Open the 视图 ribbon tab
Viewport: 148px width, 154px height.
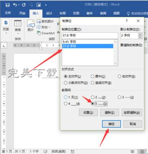tap(117, 13)
